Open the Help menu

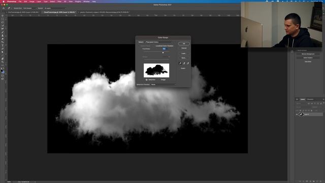pos(94,2)
